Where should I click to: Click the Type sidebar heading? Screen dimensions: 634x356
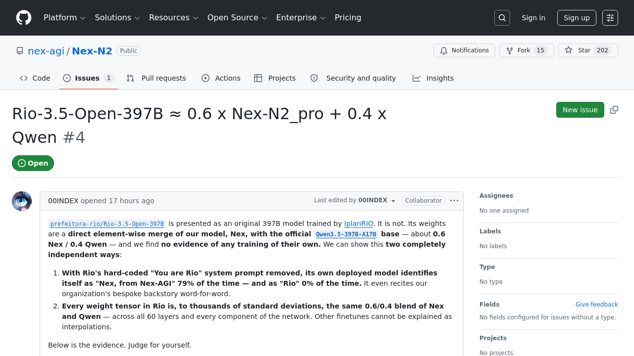click(487, 267)
